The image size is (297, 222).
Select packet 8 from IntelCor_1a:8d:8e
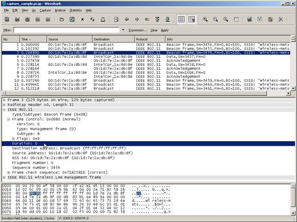tap(146, 73)
